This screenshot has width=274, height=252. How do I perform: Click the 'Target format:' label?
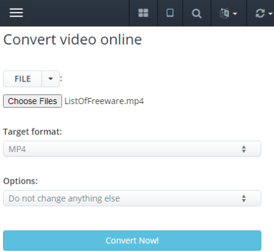pos(32,131)
